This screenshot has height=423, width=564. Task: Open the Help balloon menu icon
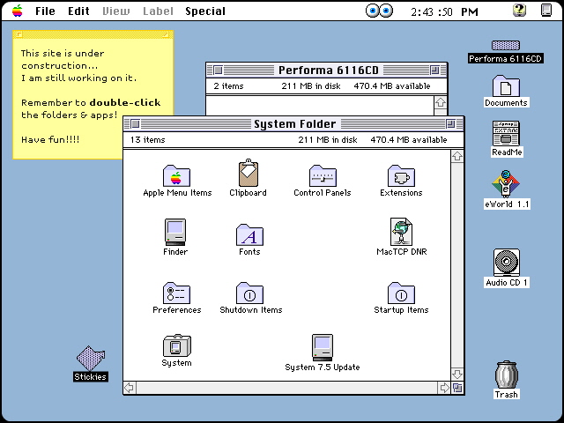click(x=519, y=10)
